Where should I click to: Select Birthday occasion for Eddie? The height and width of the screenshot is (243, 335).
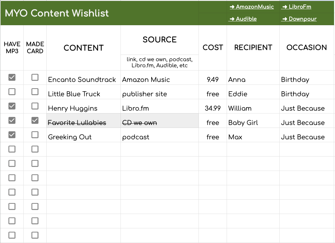point(307,92)
